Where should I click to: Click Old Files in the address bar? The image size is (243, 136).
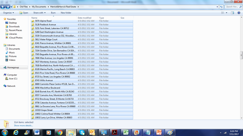click(24, 7)
